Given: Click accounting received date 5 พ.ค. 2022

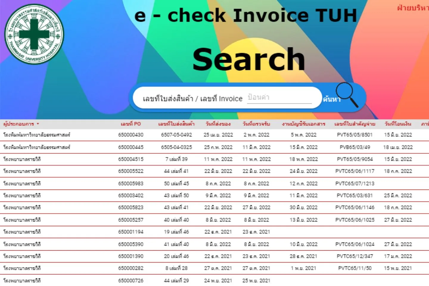Looking at the screenshot, I should [304, 135].
